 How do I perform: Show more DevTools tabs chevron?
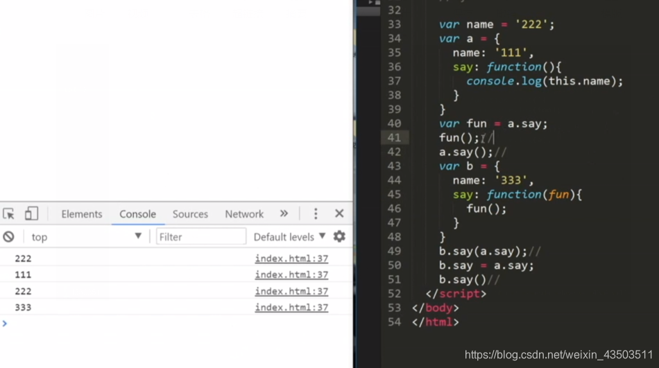coord(284,213)
